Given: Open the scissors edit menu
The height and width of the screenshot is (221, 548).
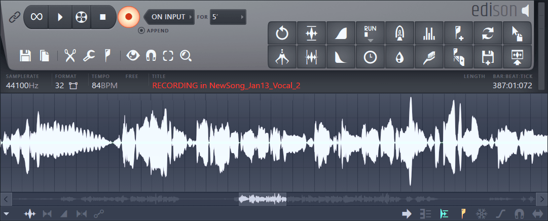Looking at the screenshot, I should pyautogui.click(x=70, y=56).
